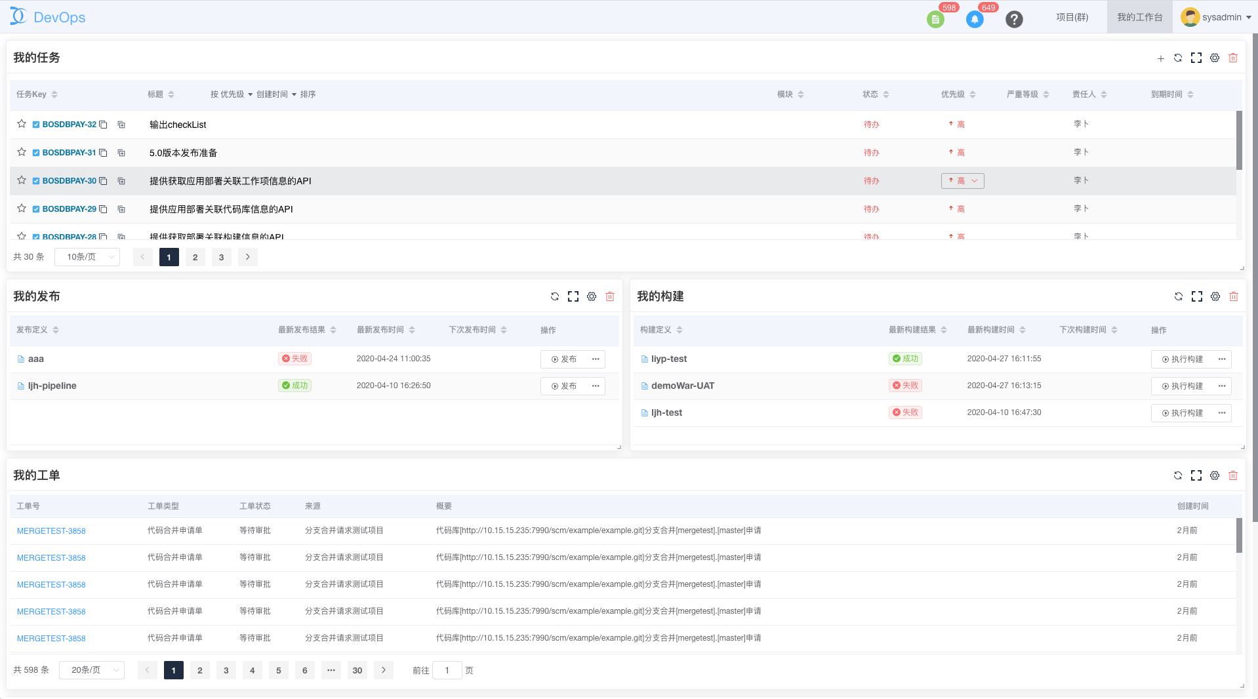Delete the 我的任务 panel
This screenshot has height=699, width=1258.
1233,58
